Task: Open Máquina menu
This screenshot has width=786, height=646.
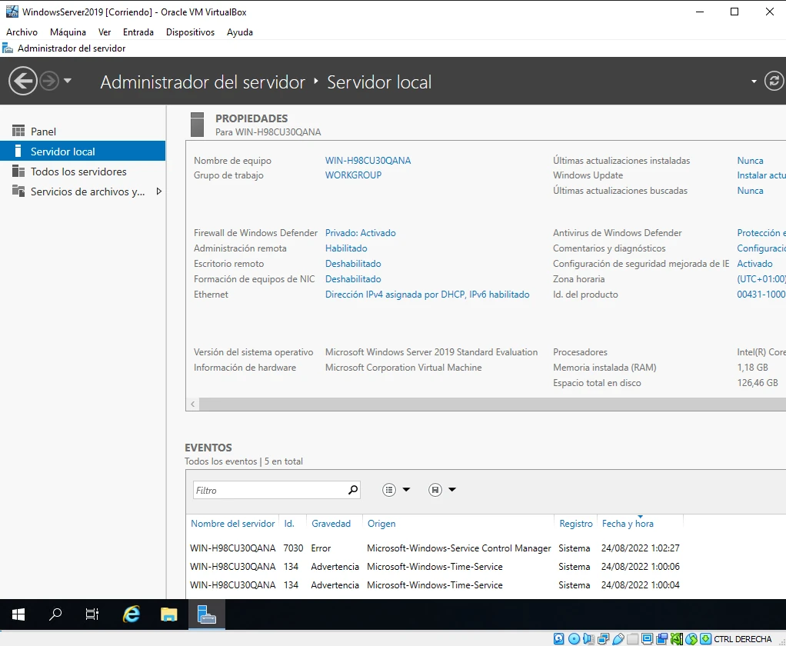Action: point(68,32)
